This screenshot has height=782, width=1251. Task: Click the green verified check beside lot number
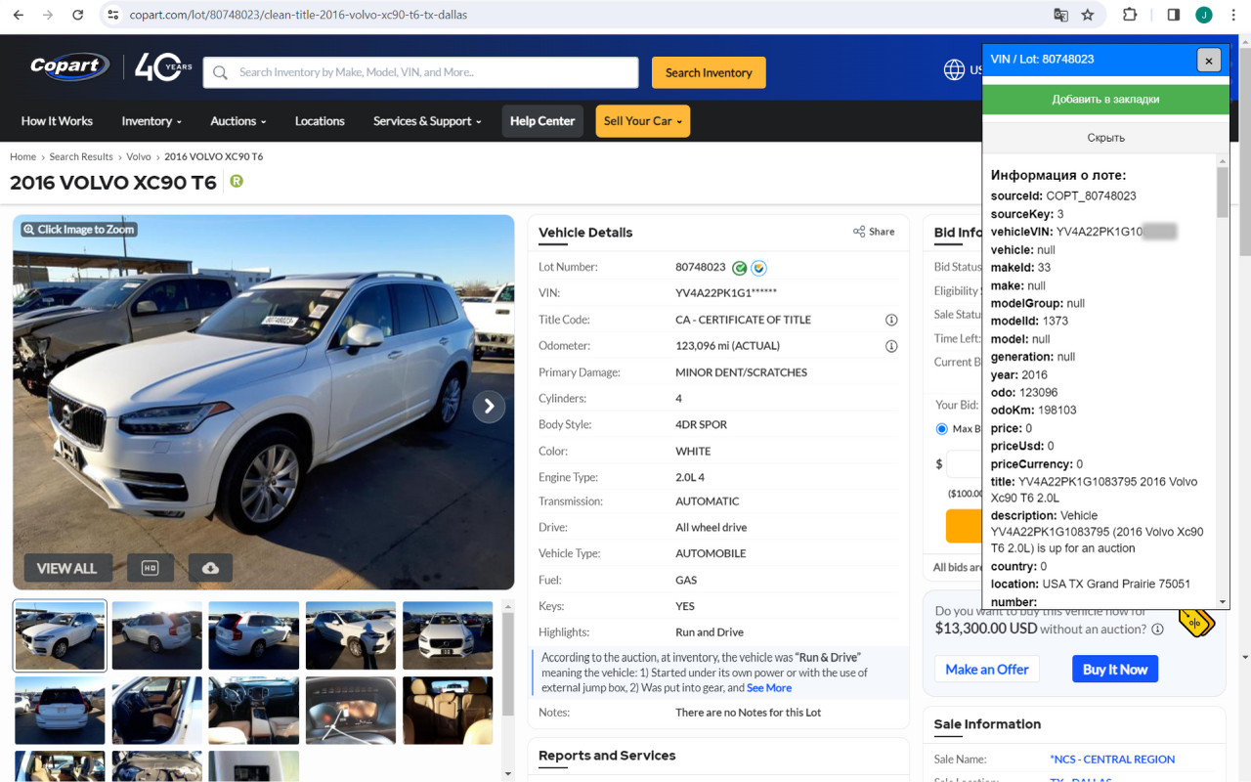coord(742,267)
